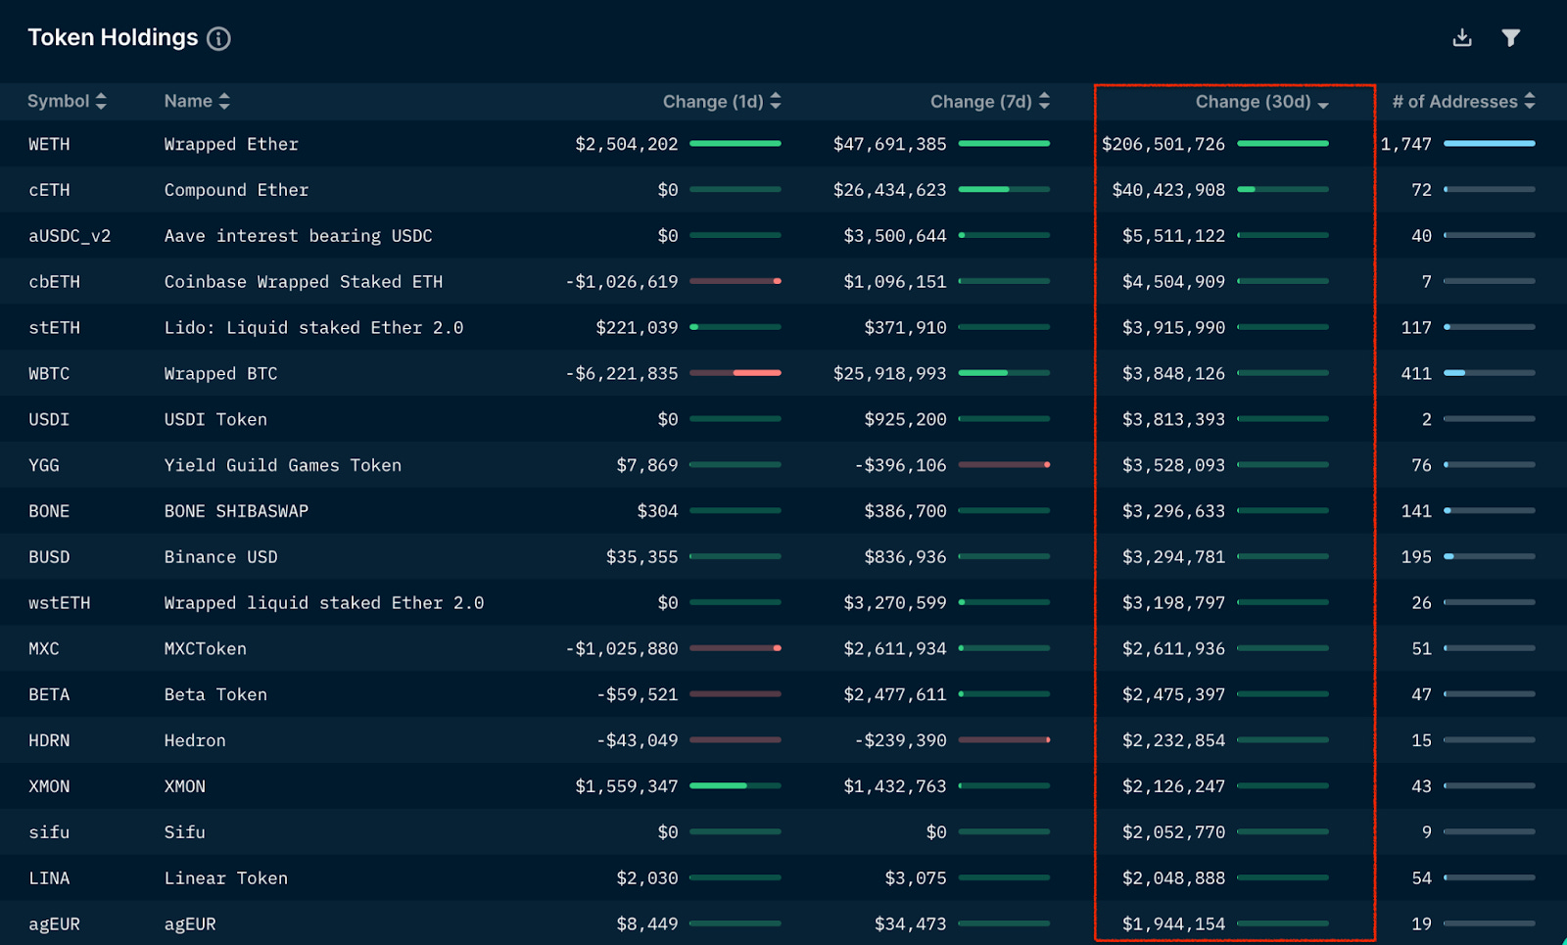Click WETH 30d change $206,501,726

(x=1163, y=144)
